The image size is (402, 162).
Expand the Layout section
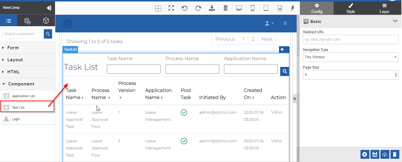[x=27, y=60]
